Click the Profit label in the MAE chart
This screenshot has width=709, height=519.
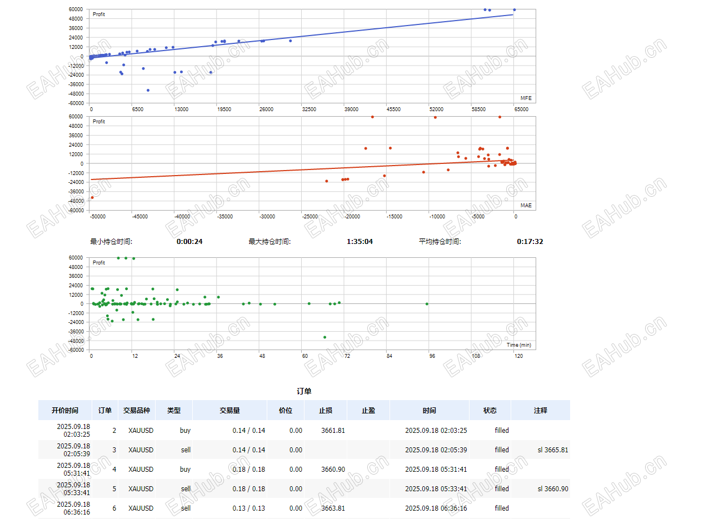click(x=99, y=122)
